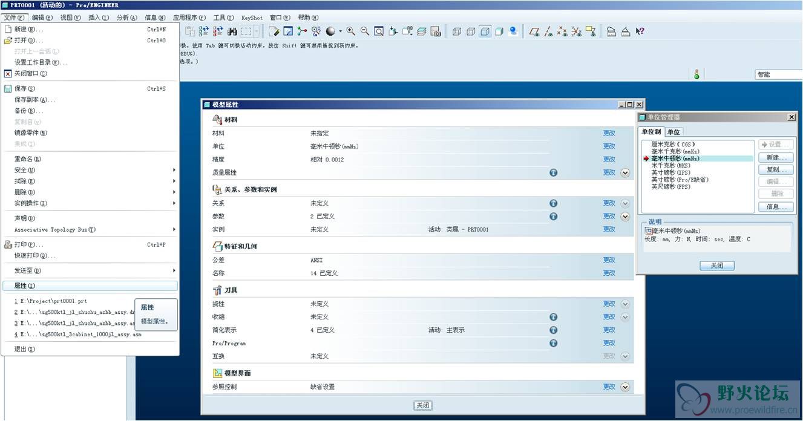Open the 发送至 submenu in File menu
The image size is (803, 421).
(90, 271)
